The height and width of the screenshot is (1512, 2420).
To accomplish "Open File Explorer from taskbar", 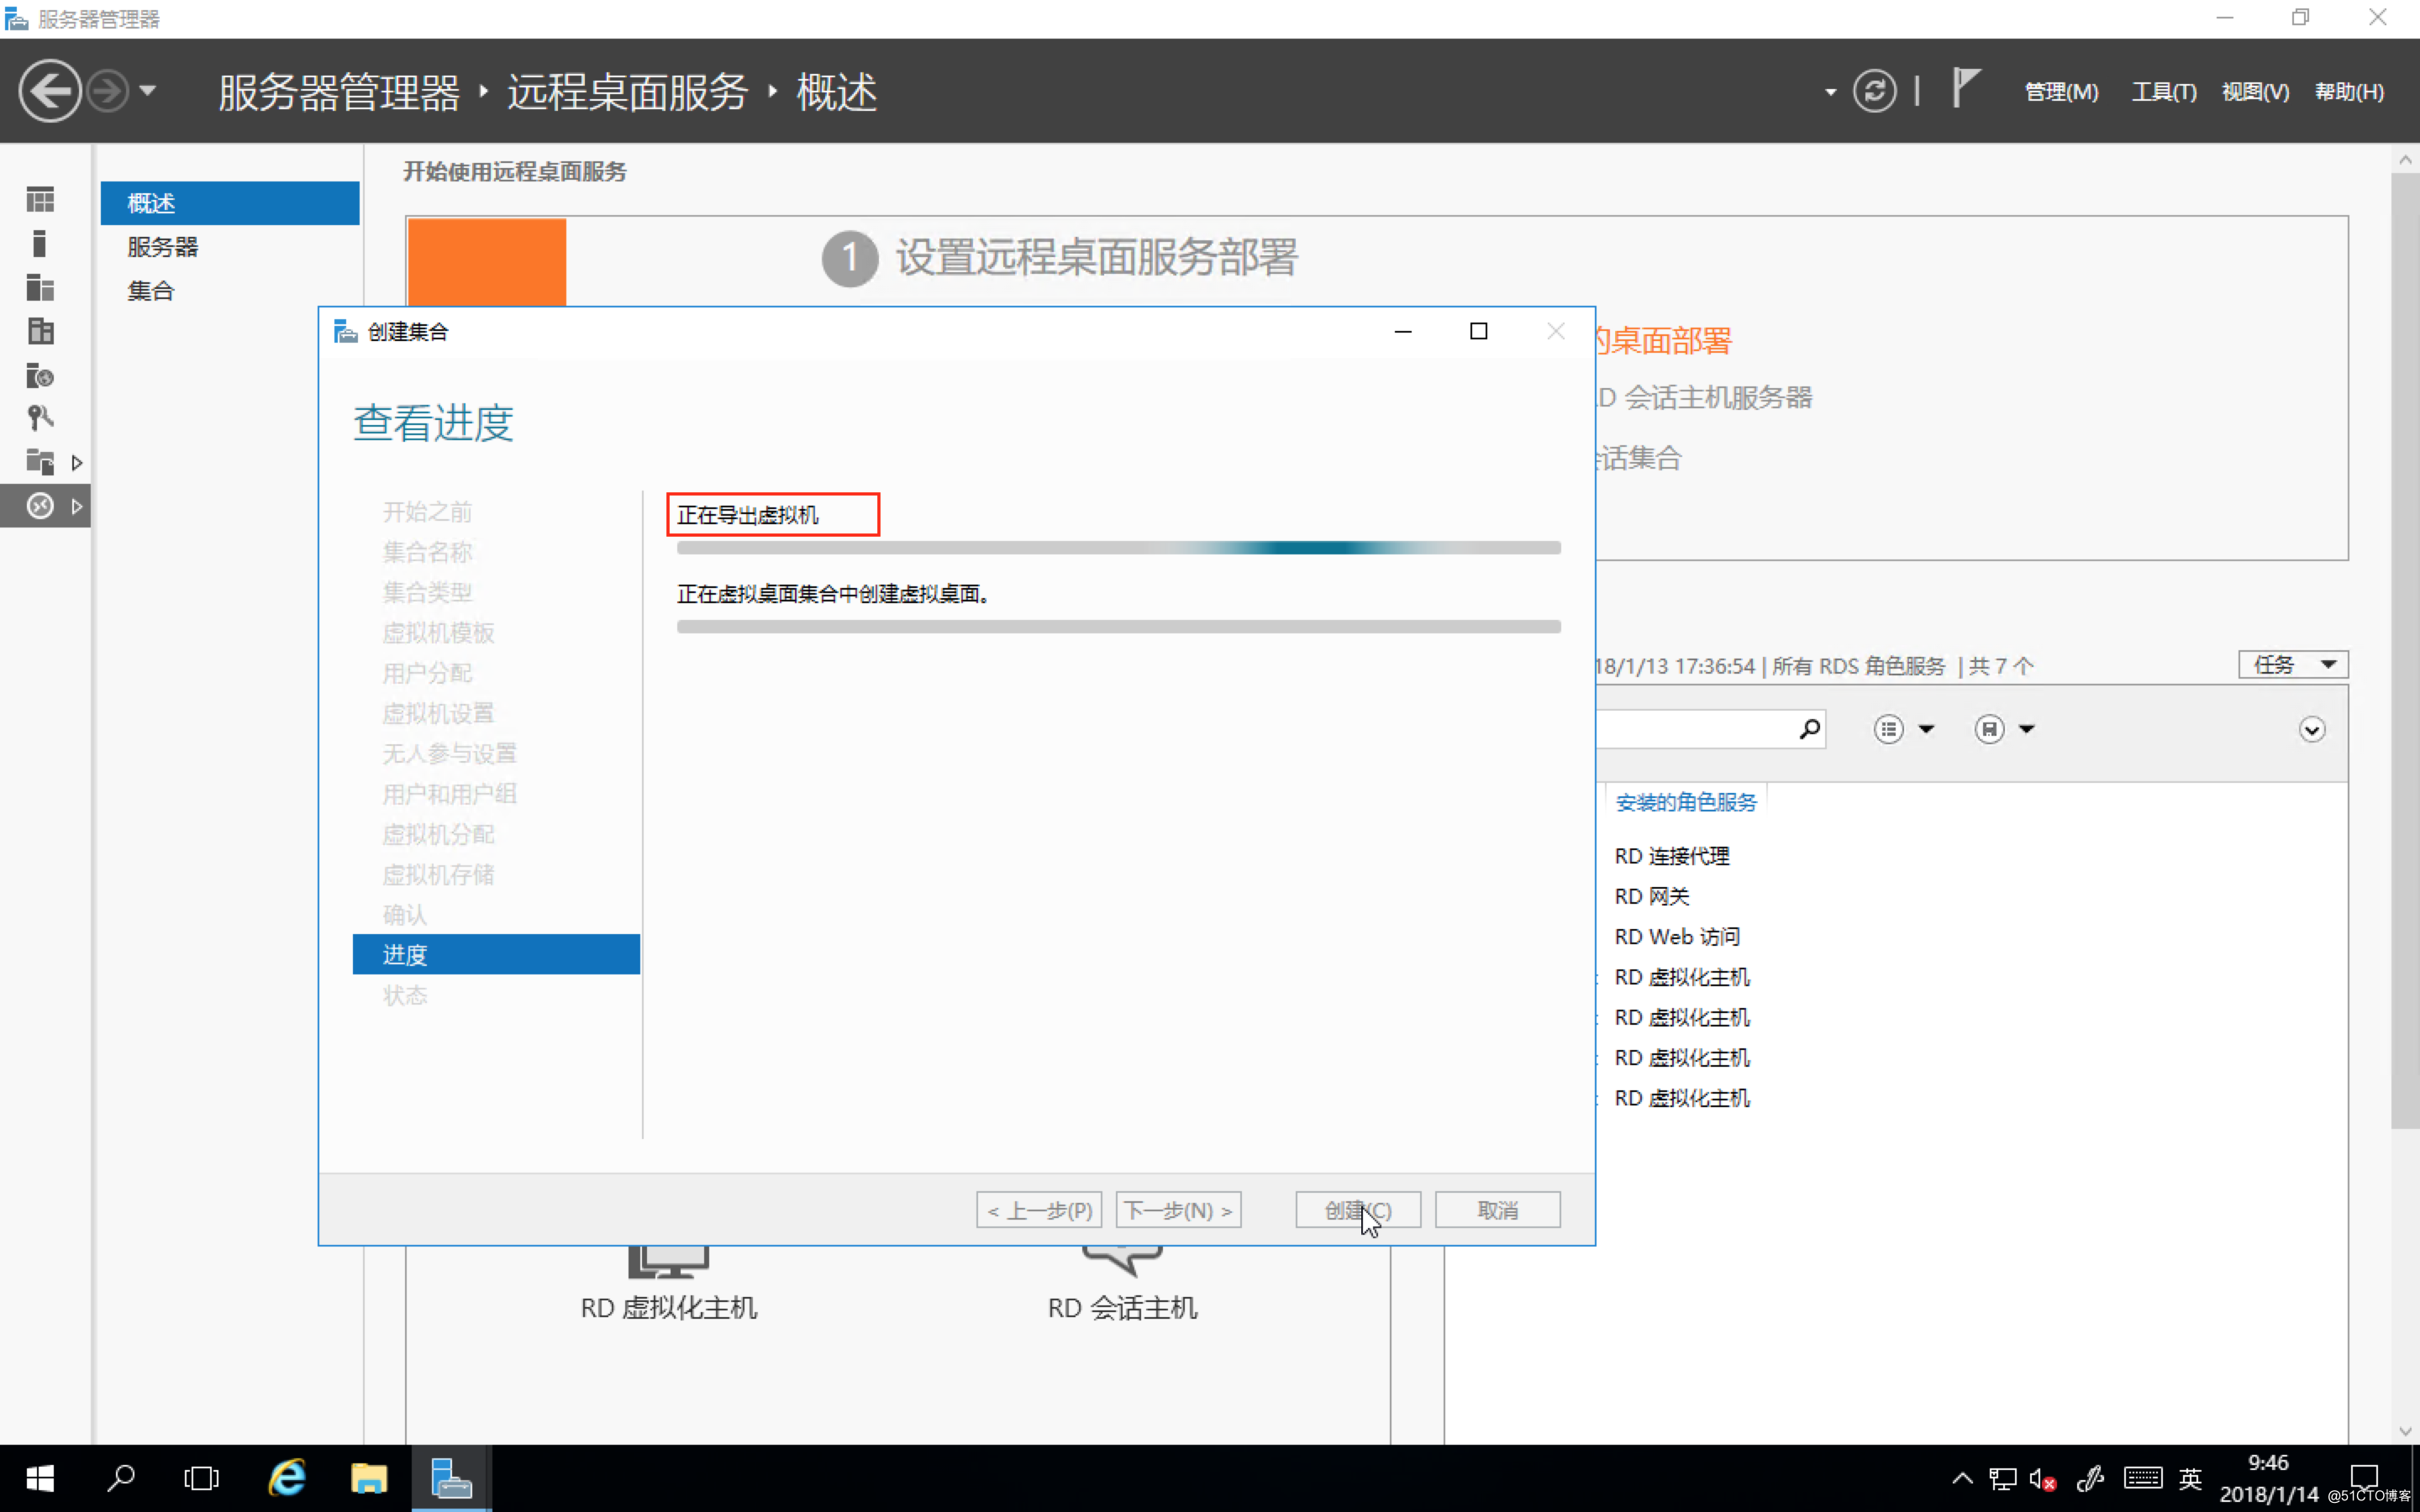I will (x=368, y=1478).
